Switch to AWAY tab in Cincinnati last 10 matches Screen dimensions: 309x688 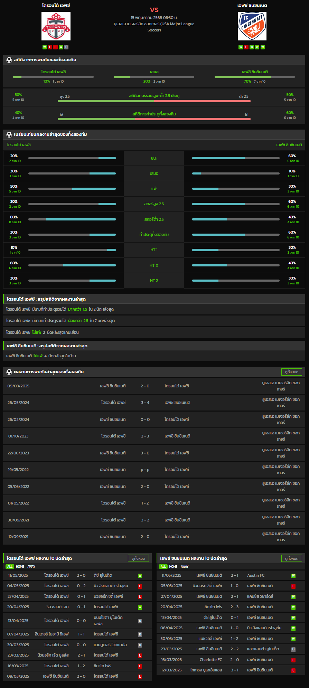[x=185, y=566]
